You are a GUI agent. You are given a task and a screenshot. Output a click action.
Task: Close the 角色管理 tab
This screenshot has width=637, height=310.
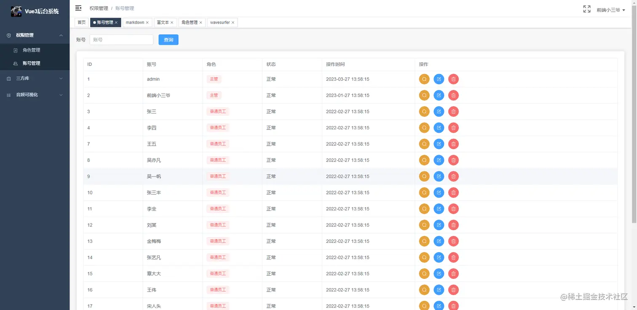(201, 23)
